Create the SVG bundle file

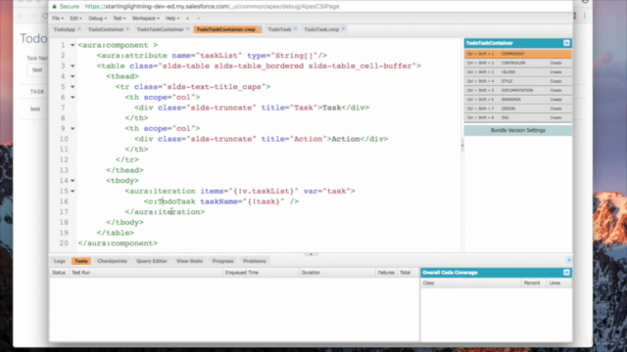coord(555,117)
